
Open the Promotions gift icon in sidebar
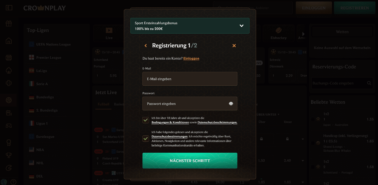click(x=9, y=23)
